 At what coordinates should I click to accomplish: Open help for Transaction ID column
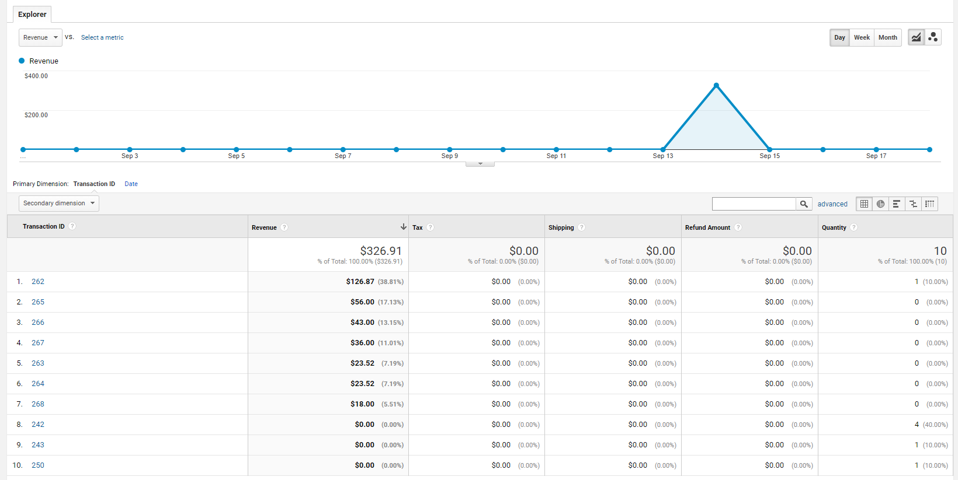click(72, 226)
